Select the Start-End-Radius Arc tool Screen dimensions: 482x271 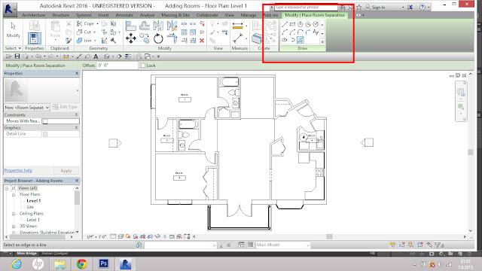tap(285, 32)
